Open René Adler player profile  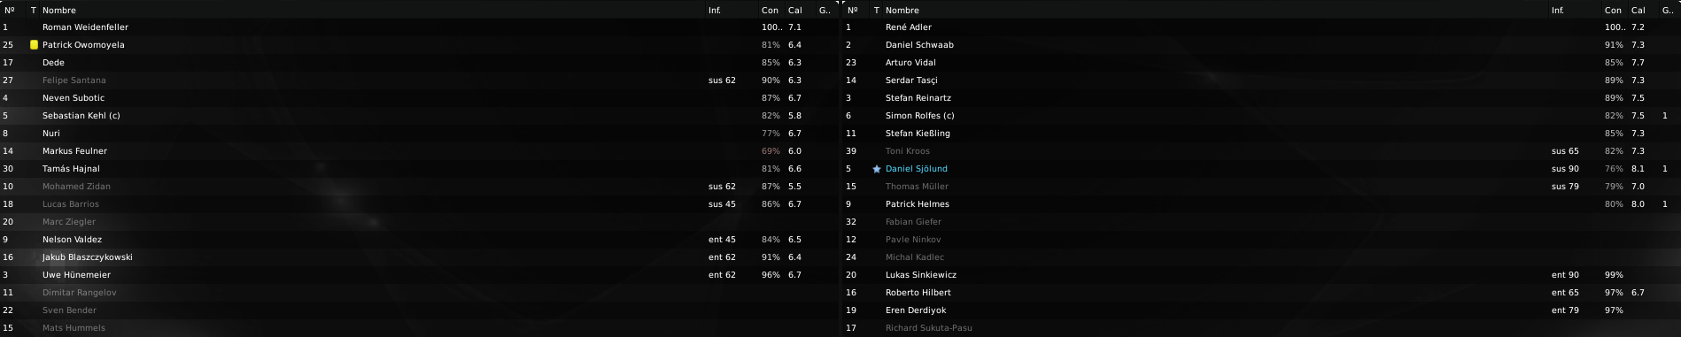coord(909,27)
